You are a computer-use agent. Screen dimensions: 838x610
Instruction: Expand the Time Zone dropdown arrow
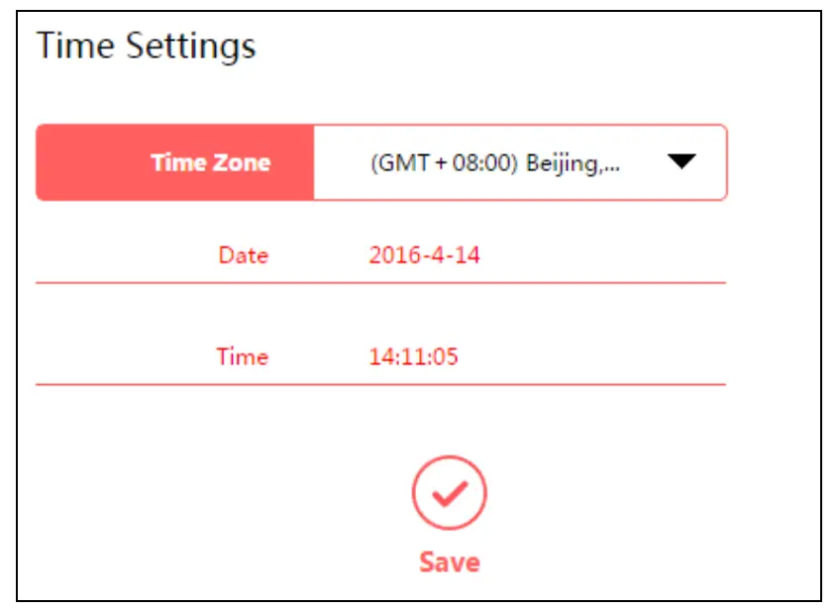(x=682, y=162)
